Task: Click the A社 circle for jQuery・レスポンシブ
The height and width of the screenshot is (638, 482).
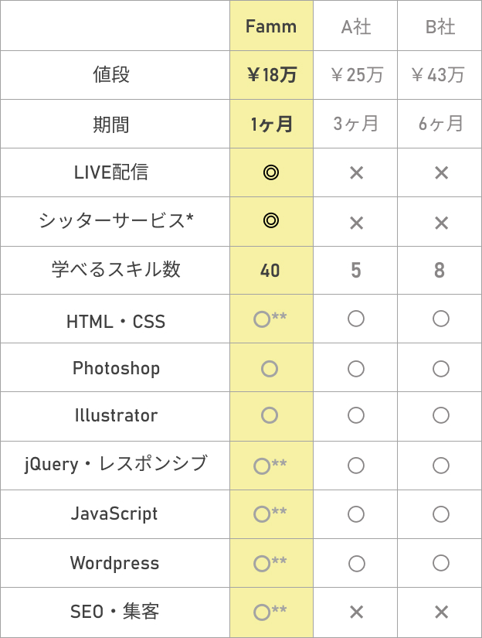Action: pyautogui.click(x=356, y=466)
